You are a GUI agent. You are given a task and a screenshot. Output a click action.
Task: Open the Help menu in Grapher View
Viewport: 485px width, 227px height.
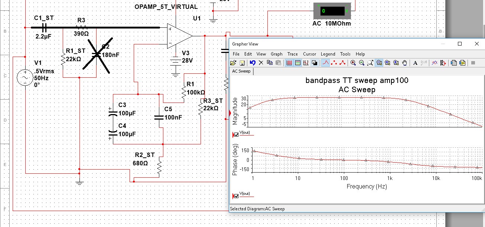coord(360,54)
